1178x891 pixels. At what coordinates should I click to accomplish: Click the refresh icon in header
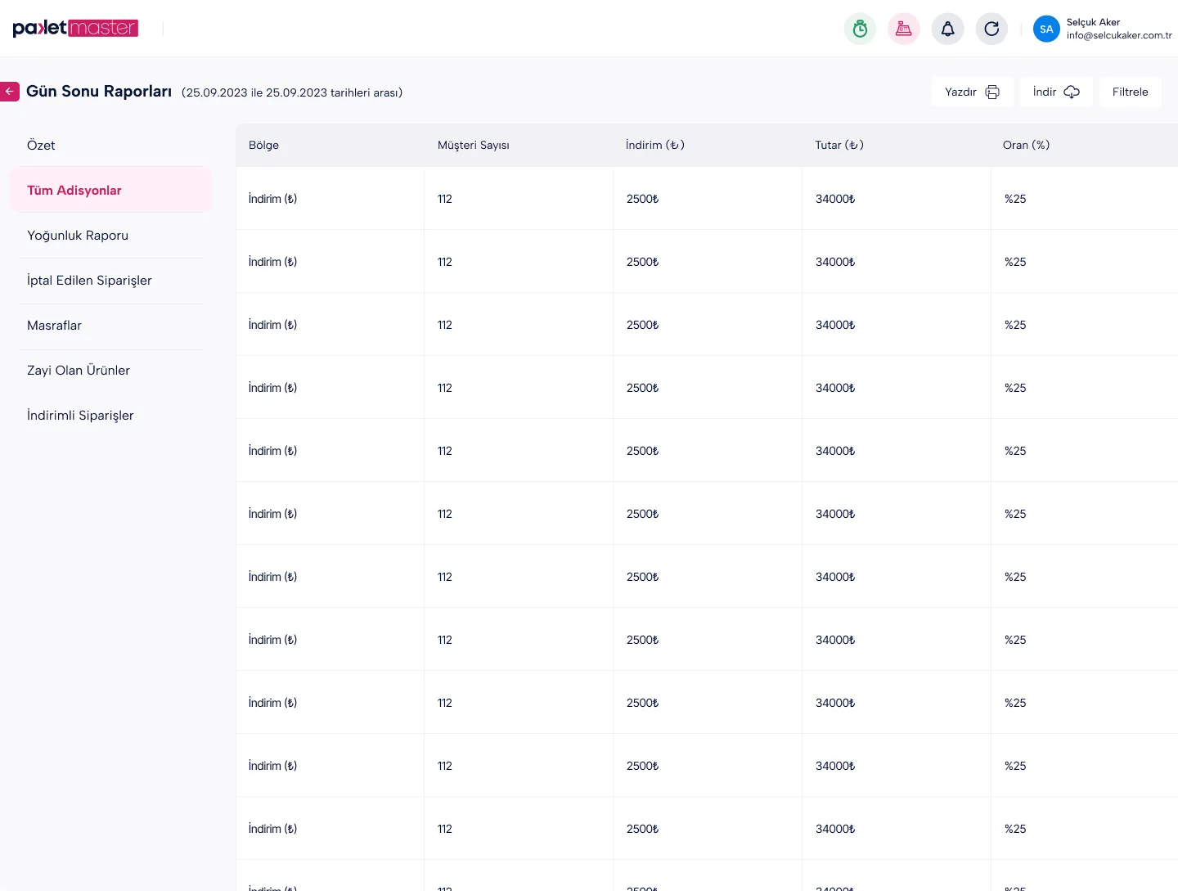991,29
